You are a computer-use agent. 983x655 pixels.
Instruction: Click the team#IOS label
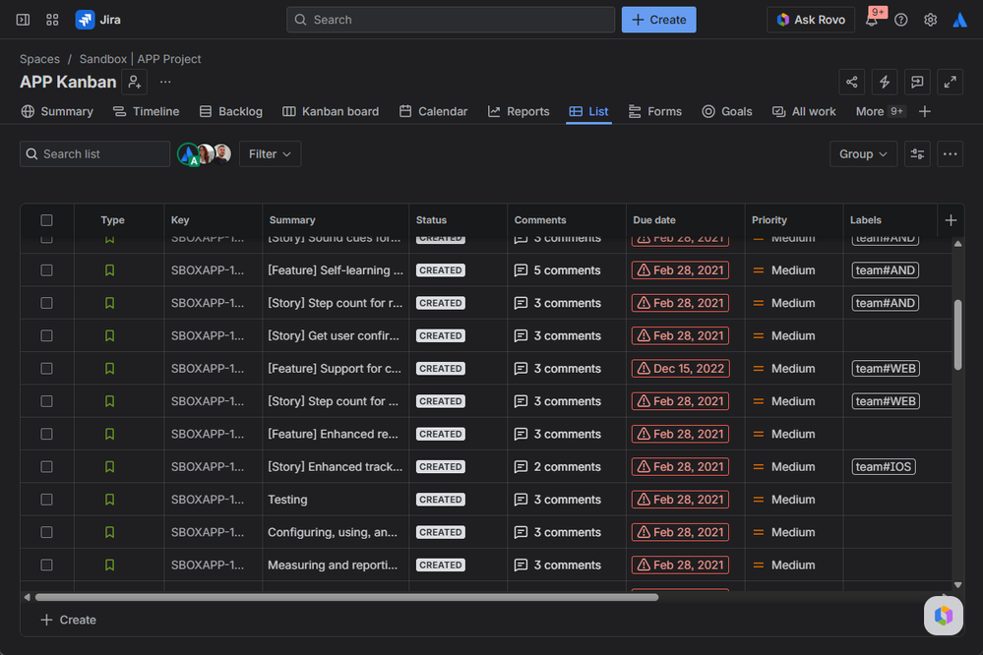(x=884, y=467)
